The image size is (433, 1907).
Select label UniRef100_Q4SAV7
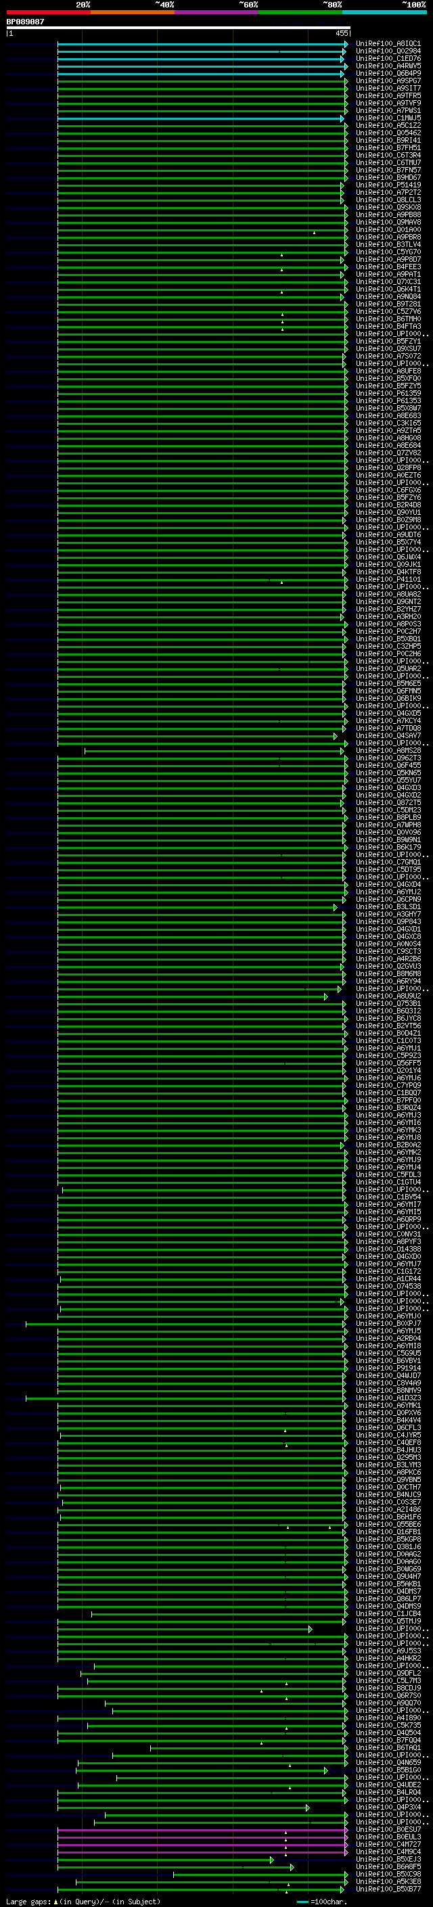pos(388,736)
